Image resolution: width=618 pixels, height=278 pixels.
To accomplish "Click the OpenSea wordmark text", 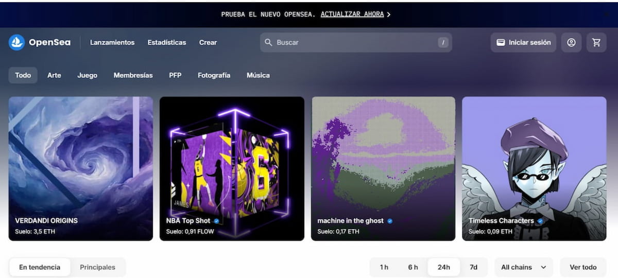I will (x=49, y=42).
